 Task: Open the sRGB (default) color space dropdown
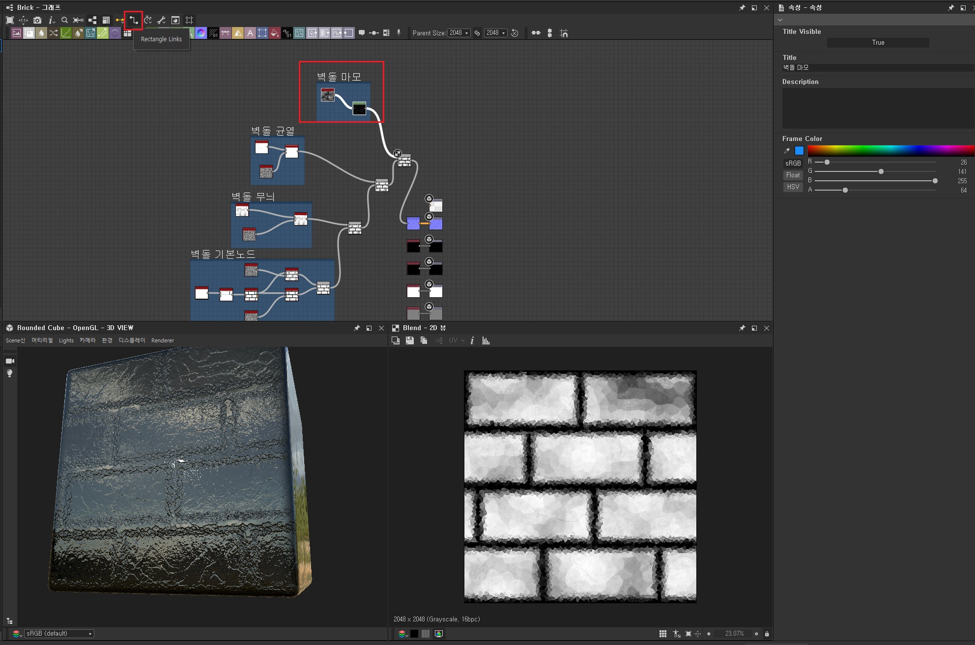pos(59,634)
